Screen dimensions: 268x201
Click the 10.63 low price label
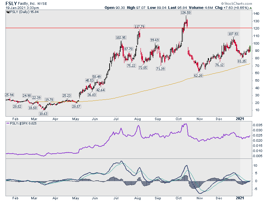43,114
